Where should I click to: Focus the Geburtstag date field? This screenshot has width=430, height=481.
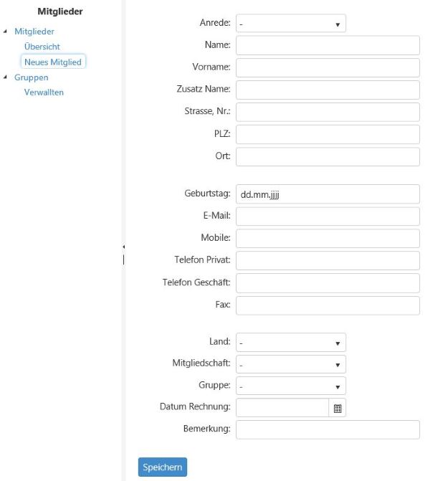tap(328, 194)
